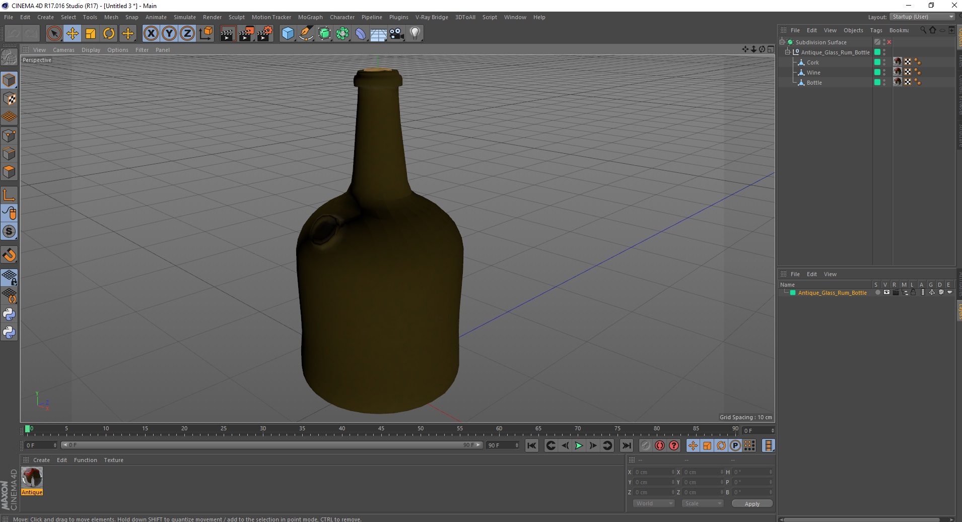962x522 pixels.
Task: Open the MoGraph menu
Action: tap(310, 17)
